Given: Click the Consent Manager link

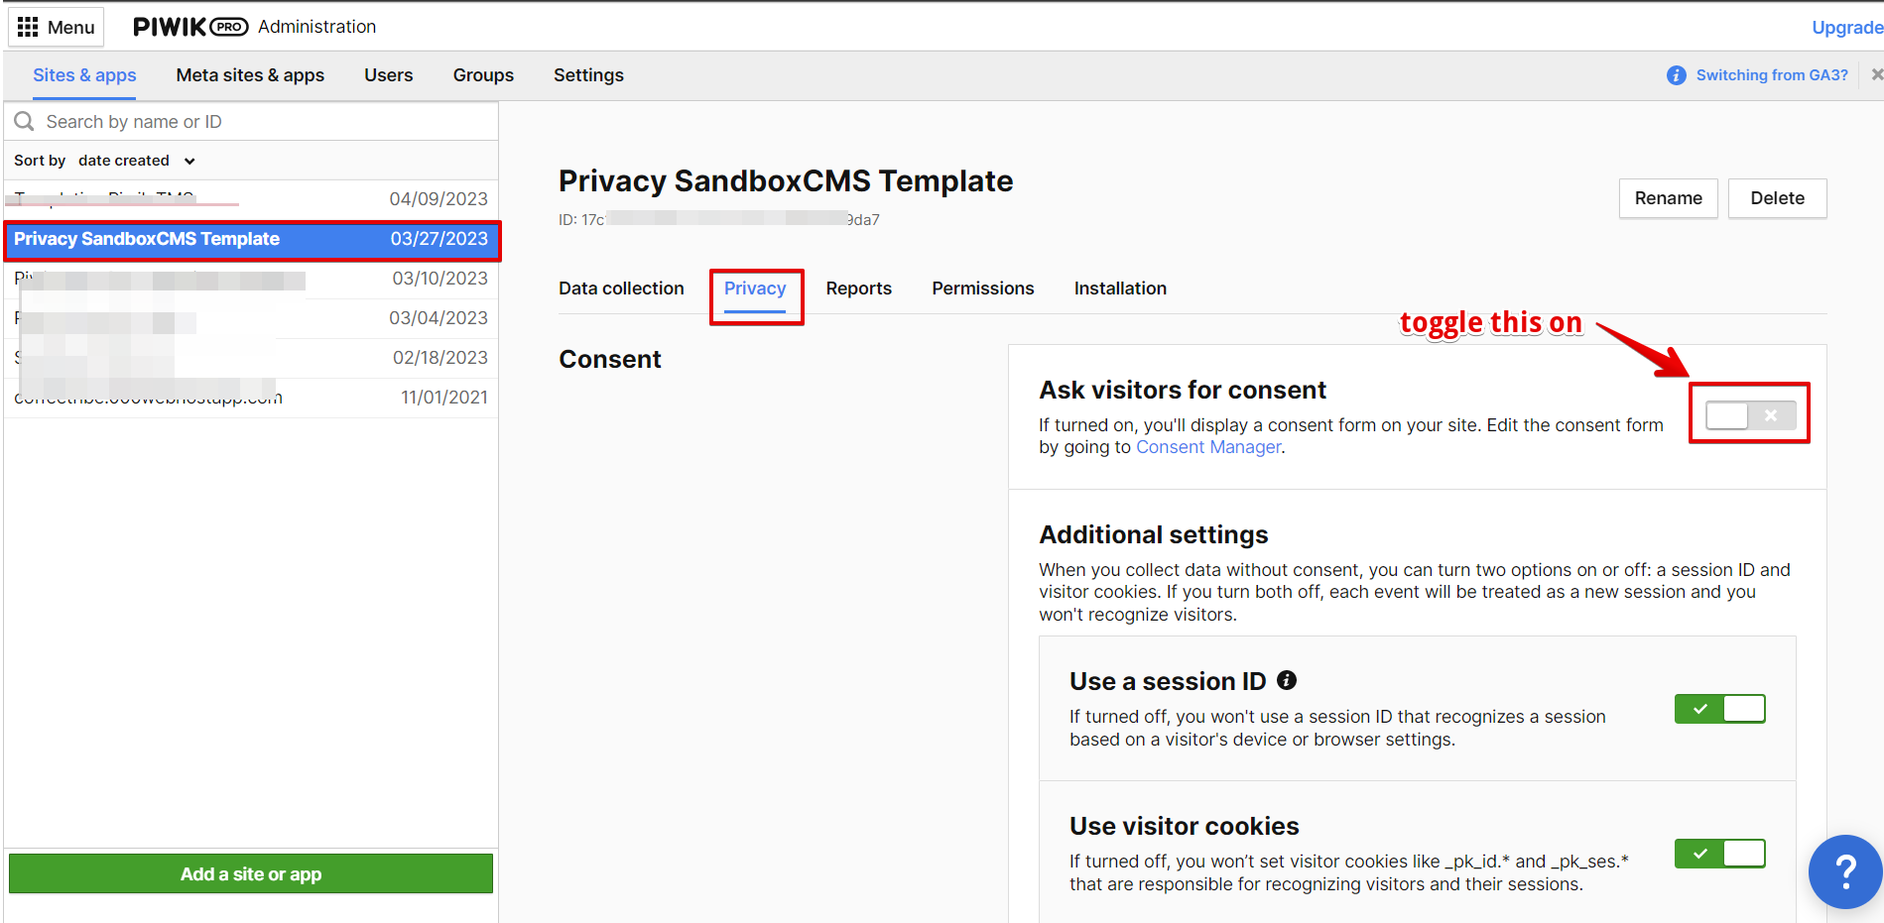Looking at the screenshot, I should [1207, 446].
